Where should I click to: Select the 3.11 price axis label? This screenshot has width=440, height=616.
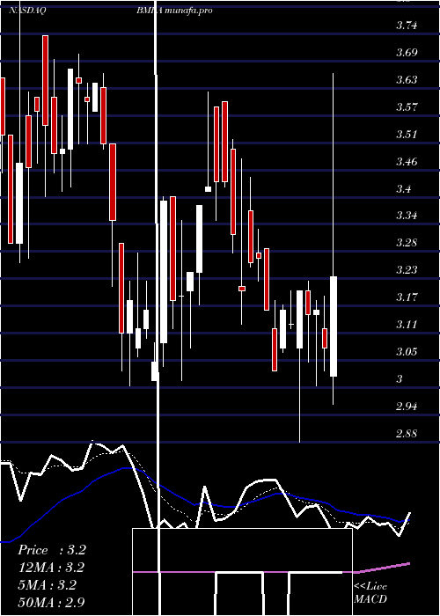[407, 325]
